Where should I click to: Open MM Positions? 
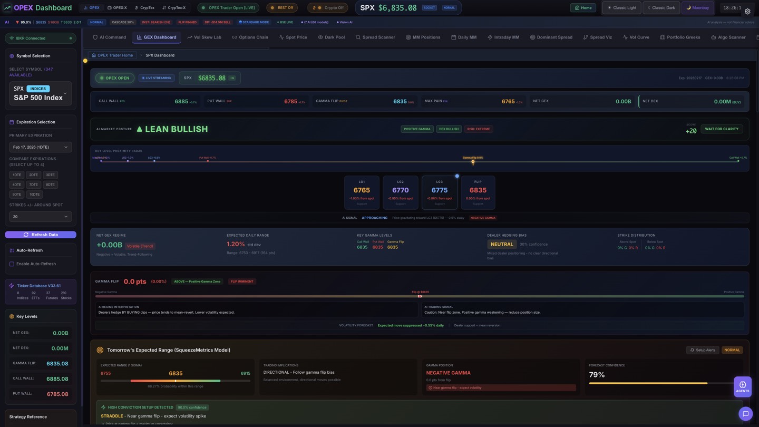point(423,37)
